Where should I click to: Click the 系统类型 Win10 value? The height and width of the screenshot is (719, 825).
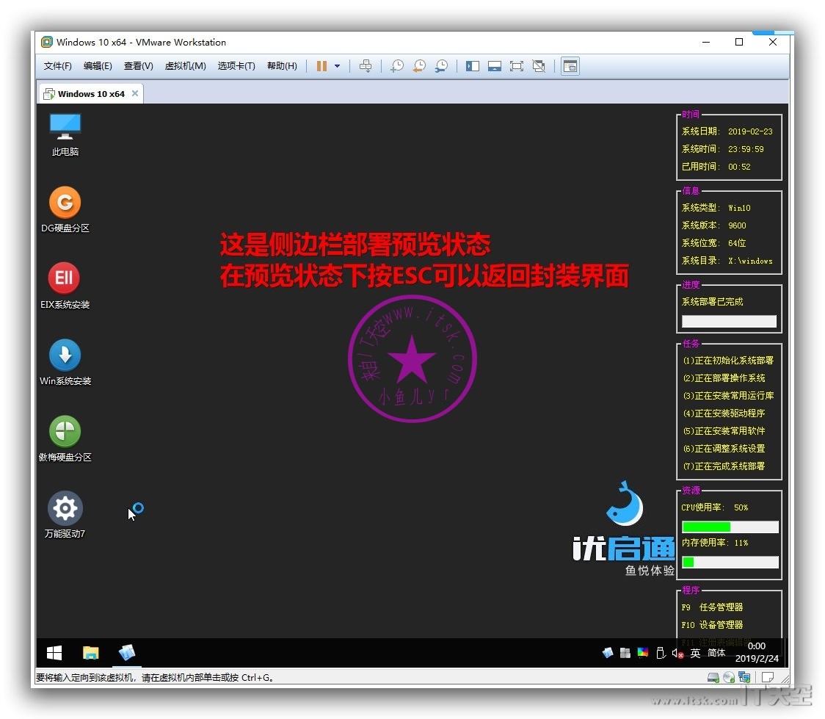[x=739, y=209]
